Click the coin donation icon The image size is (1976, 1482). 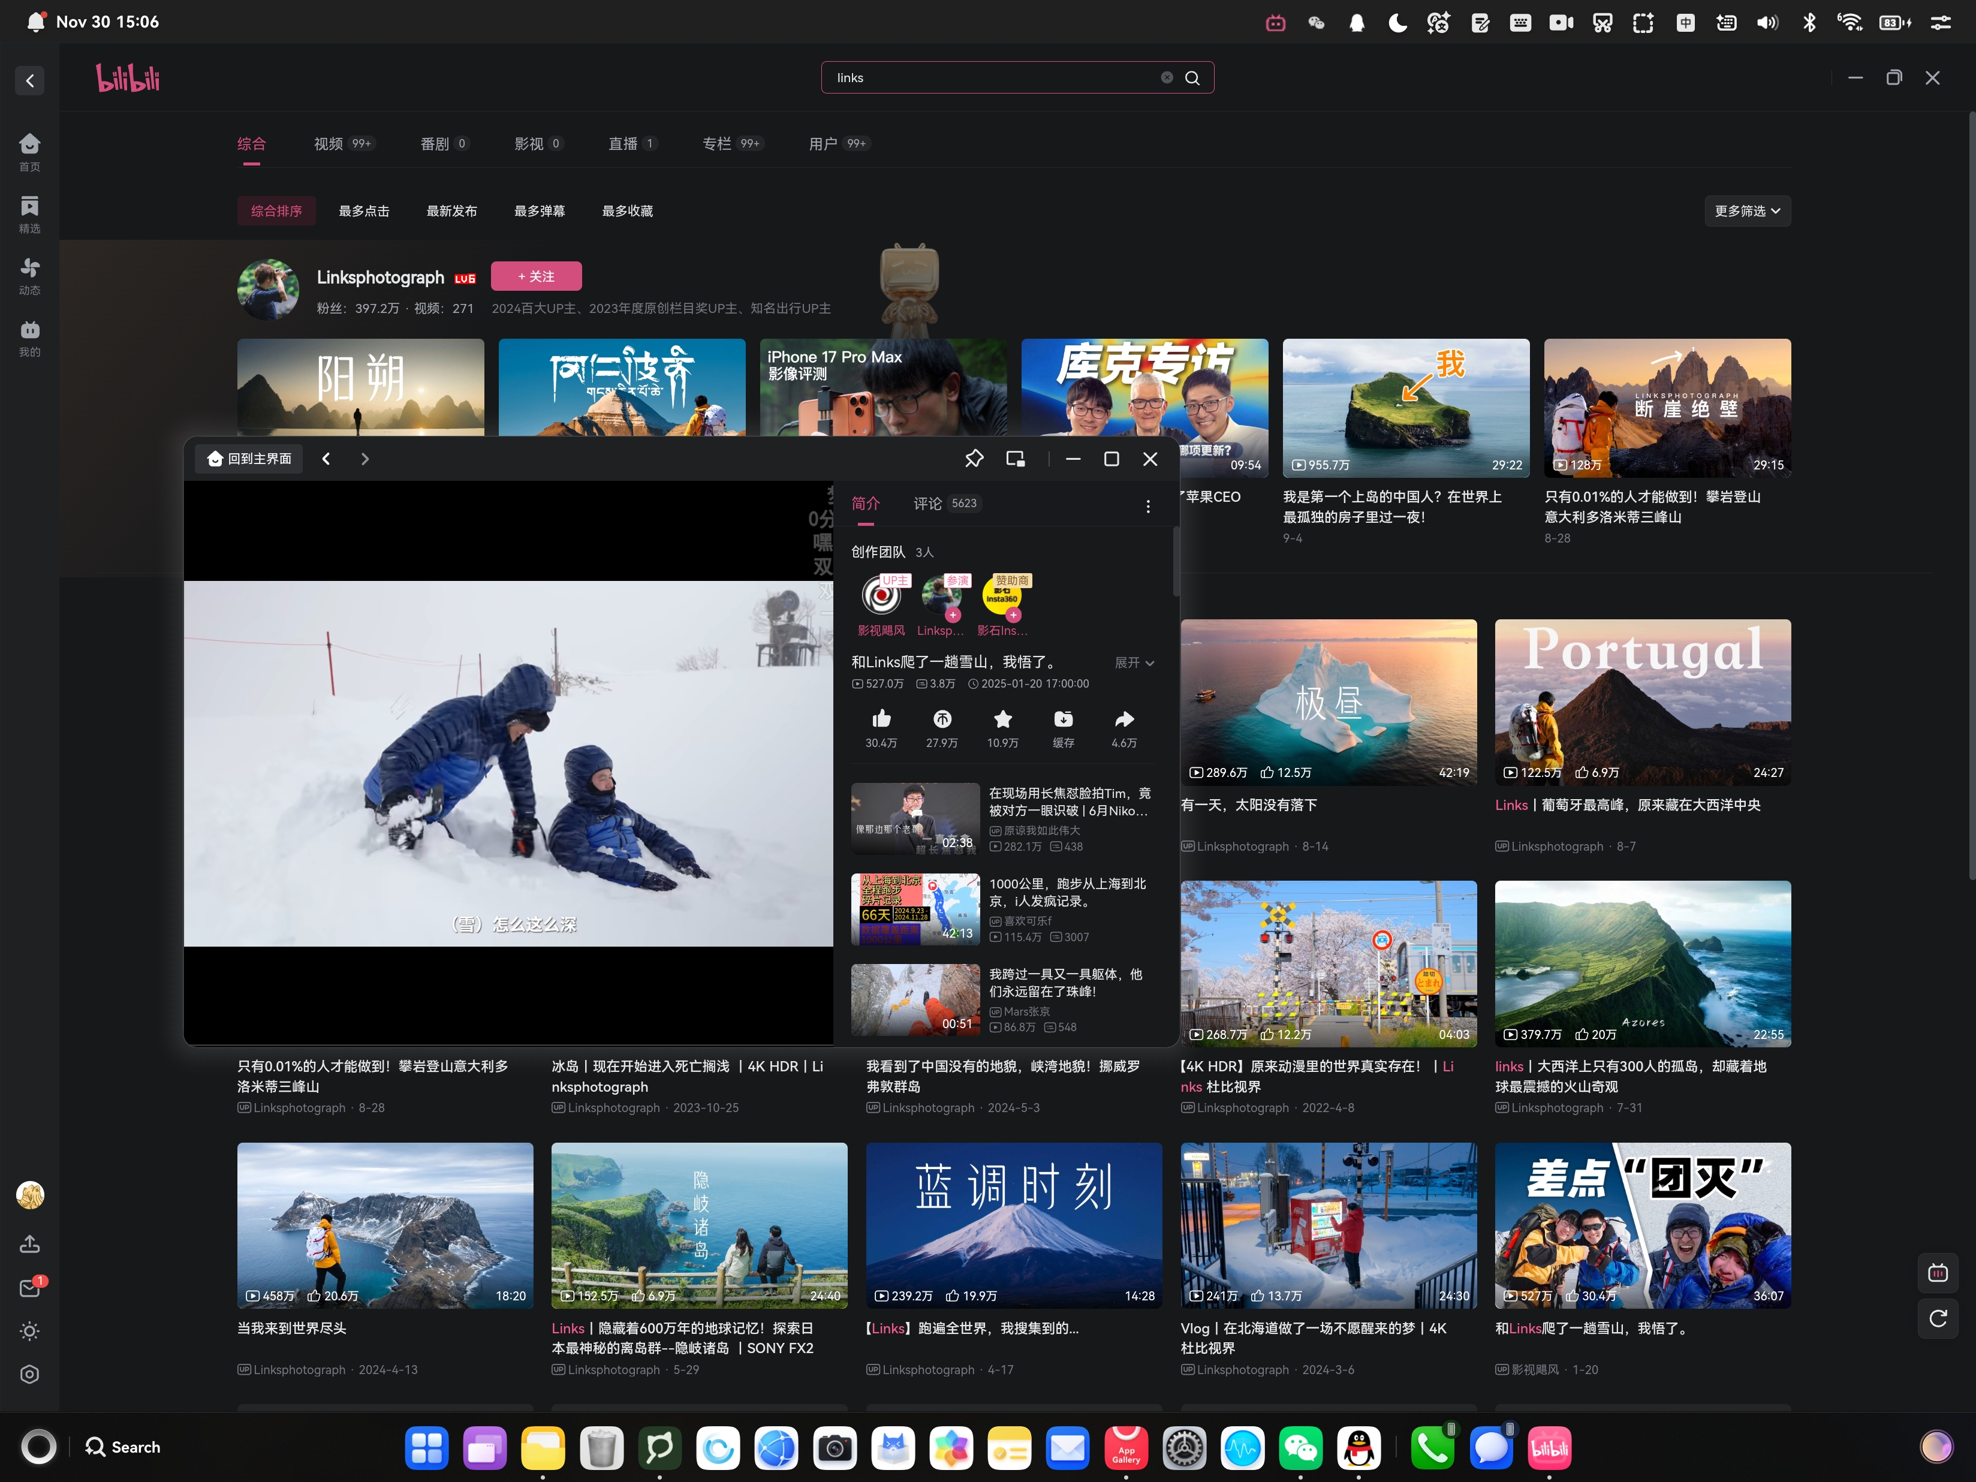942,719
